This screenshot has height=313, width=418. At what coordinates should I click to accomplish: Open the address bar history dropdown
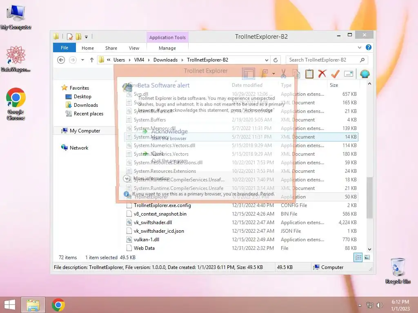point(267,60)
